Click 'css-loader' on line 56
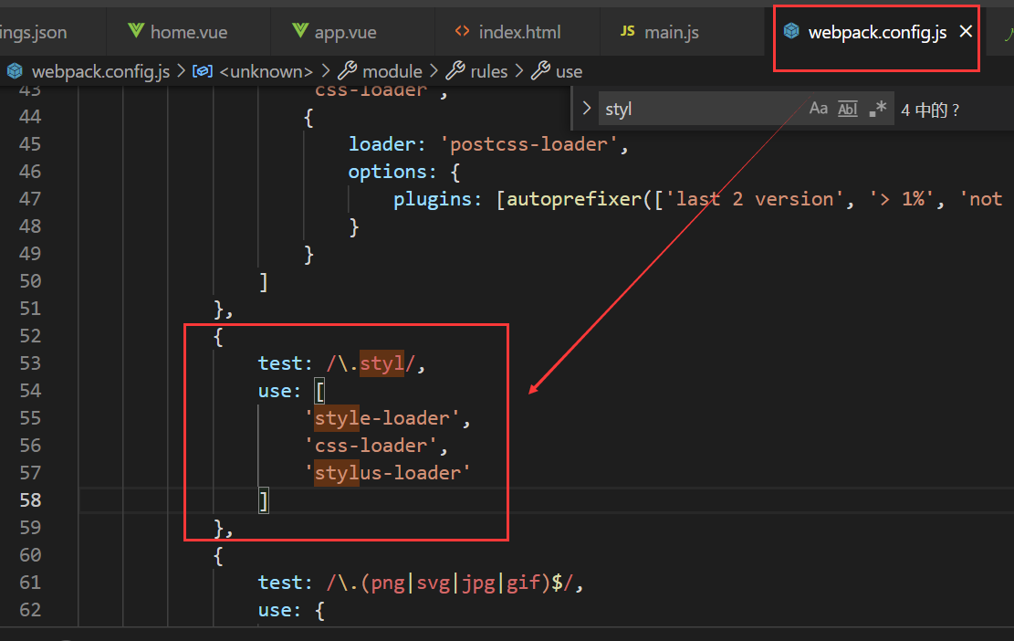Viewport: 1014px width, 641px height. (x=371, y=446)
